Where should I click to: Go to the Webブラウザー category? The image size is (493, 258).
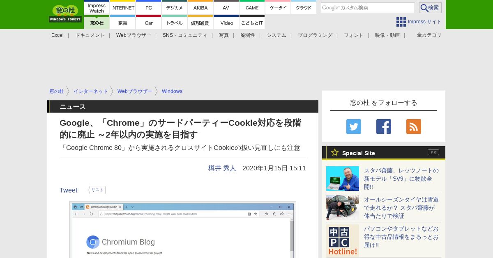(134, 35)
